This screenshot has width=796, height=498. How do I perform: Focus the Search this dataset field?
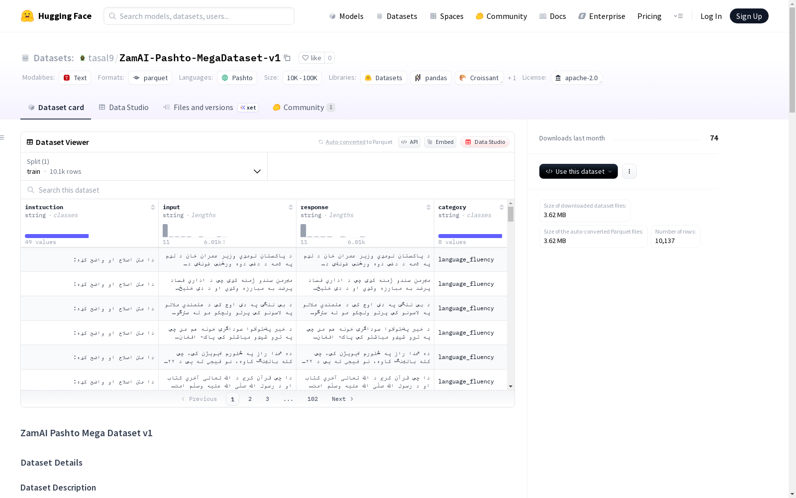(x=268, y=190)
